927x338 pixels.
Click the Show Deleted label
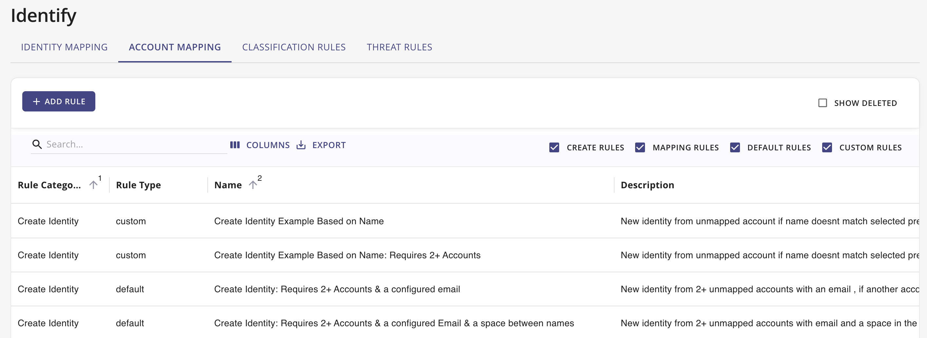pos(865,103)
